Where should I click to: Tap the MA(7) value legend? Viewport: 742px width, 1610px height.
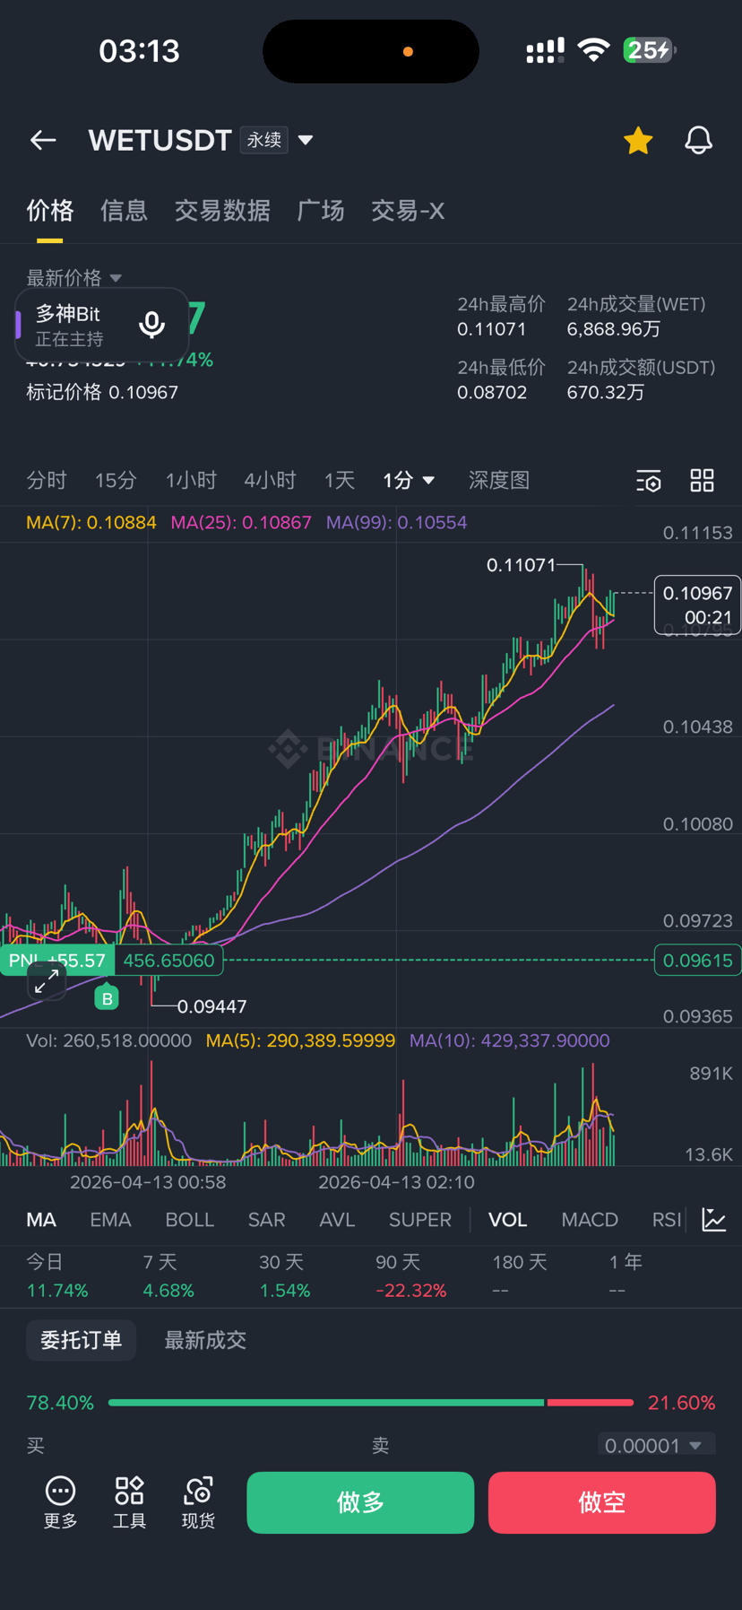click(91, 522)
